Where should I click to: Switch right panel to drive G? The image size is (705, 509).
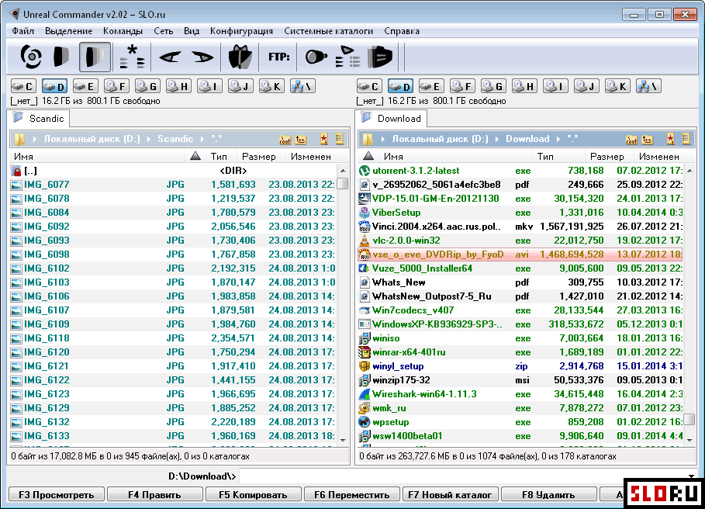click(493, 86)
